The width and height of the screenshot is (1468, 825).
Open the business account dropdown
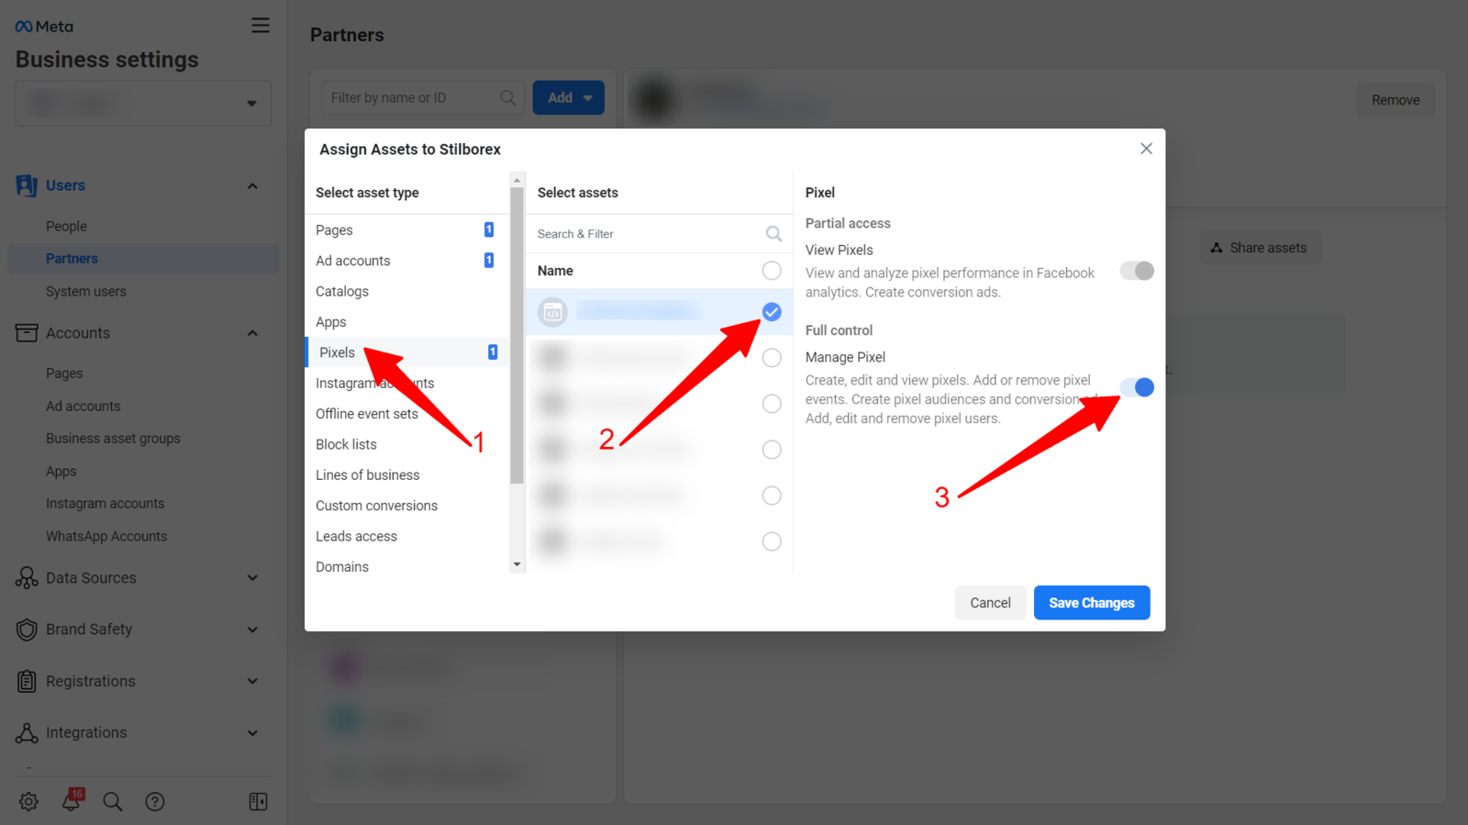143,103
